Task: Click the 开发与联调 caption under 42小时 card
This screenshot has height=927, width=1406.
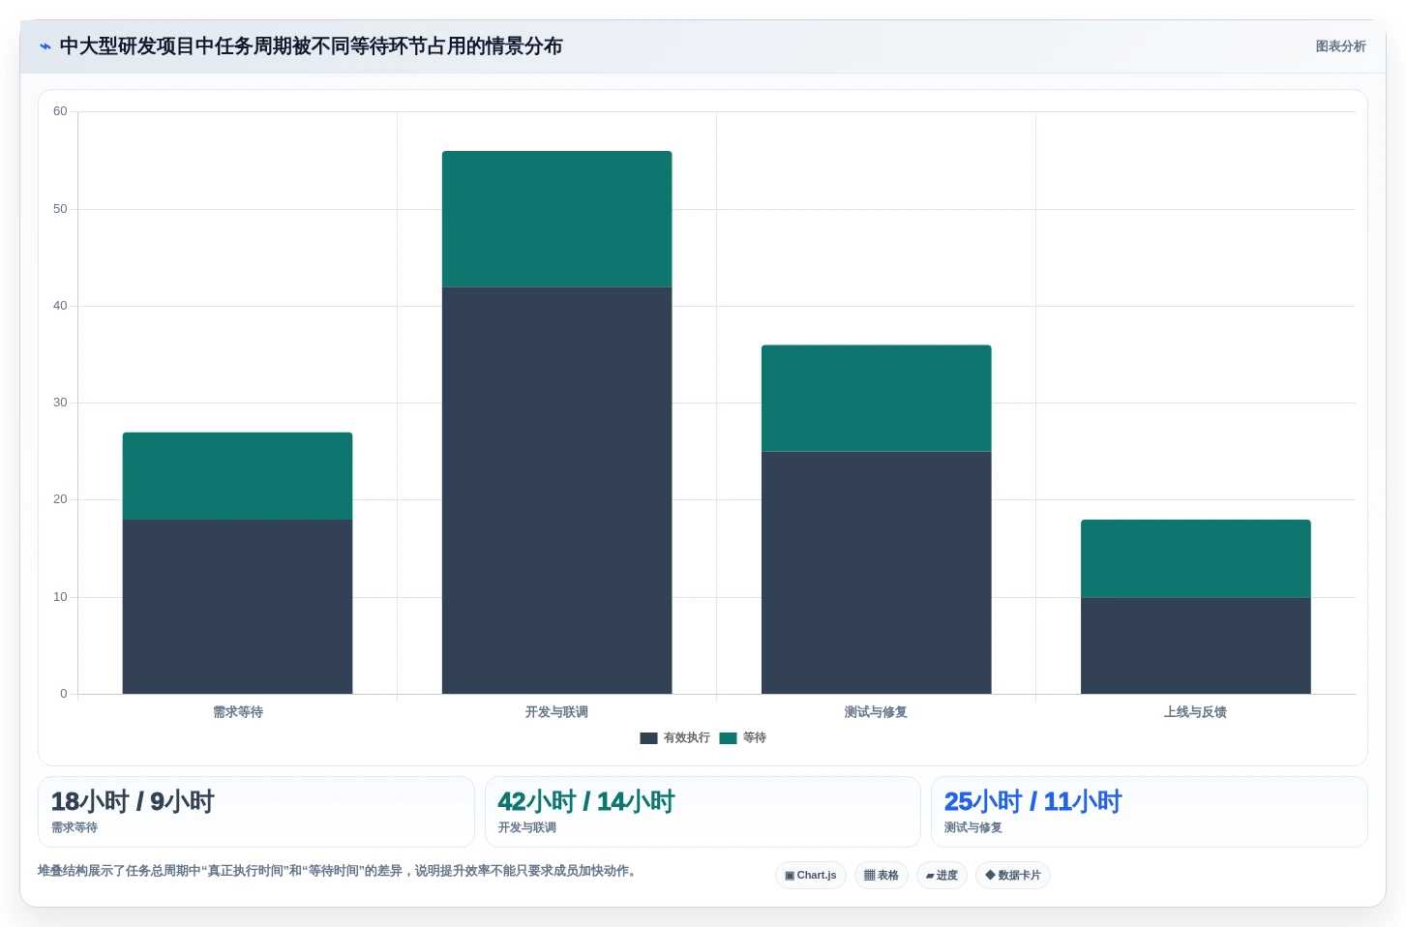Action: 527,827
